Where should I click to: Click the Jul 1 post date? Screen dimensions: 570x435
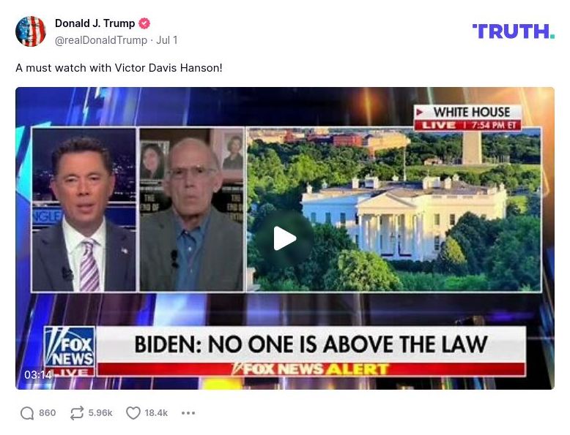click(167, 40)
